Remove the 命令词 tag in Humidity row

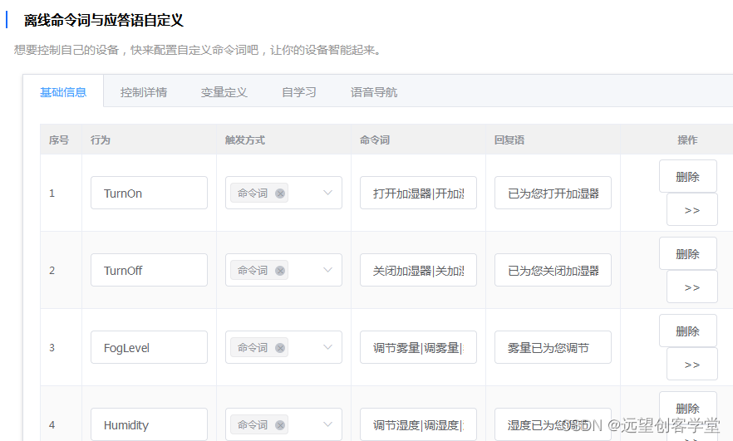[x=280, y=425]
